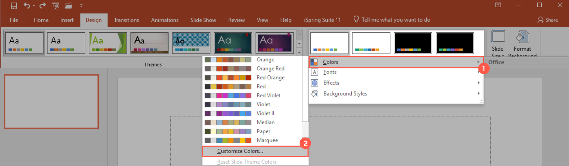This screenshot has height=166, width=569.
Task: Select the Median color scheme
Action: point(253,123)
